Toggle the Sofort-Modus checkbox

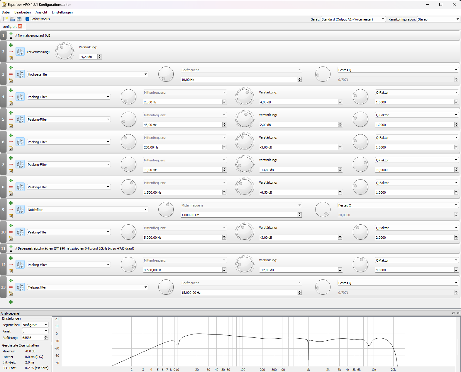click(x=28, y=19)
